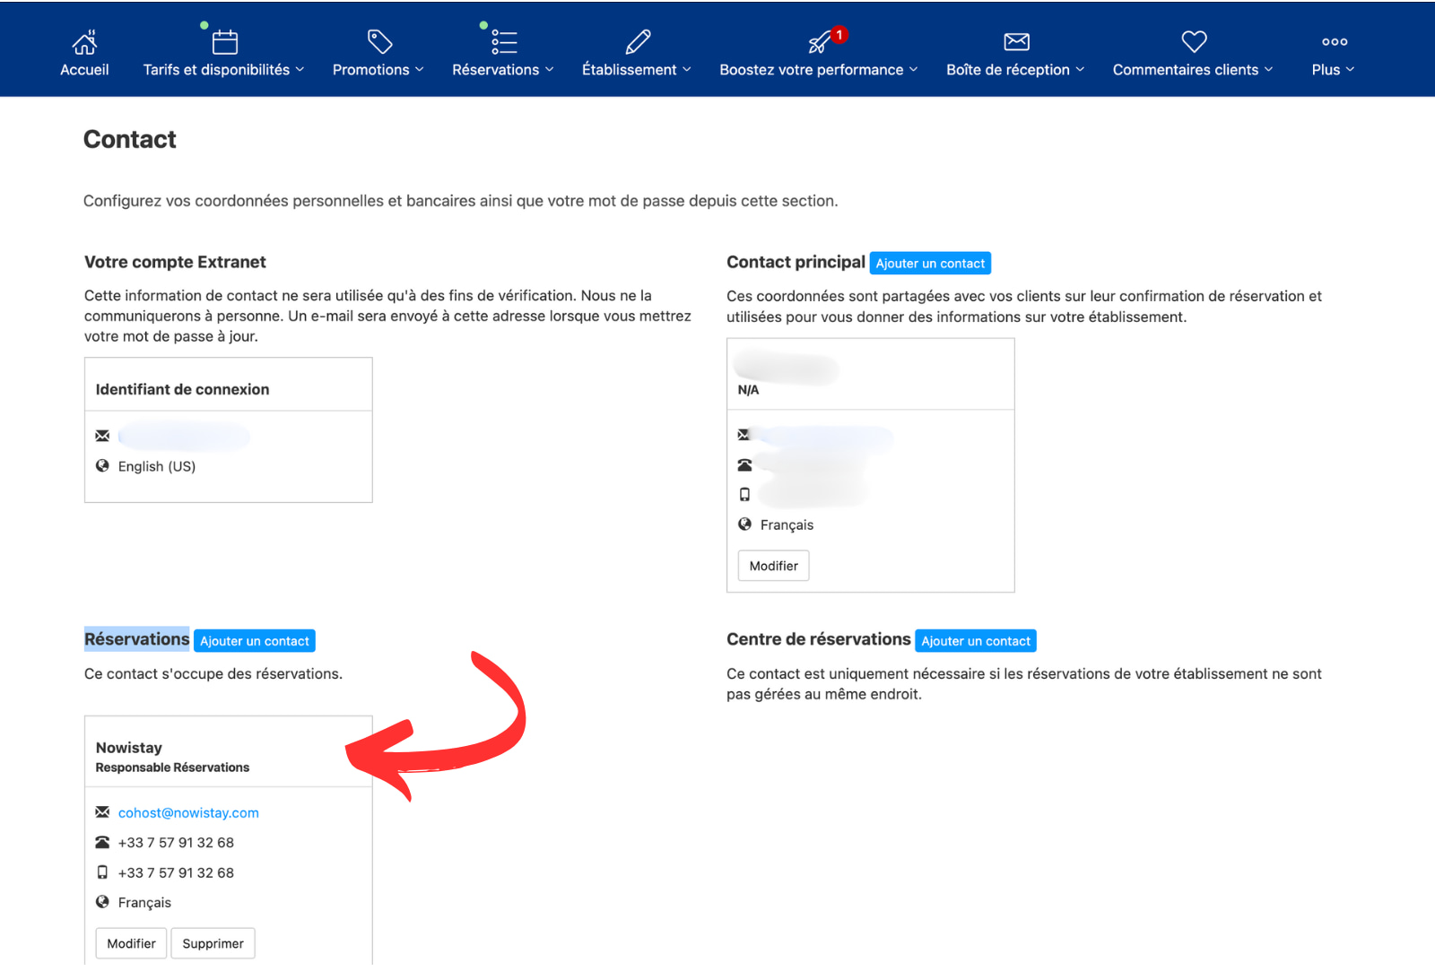Open Tarifs et disponibilités menu label
The height and width of the screenshot is (971, 1435).
tap(216, 70)
